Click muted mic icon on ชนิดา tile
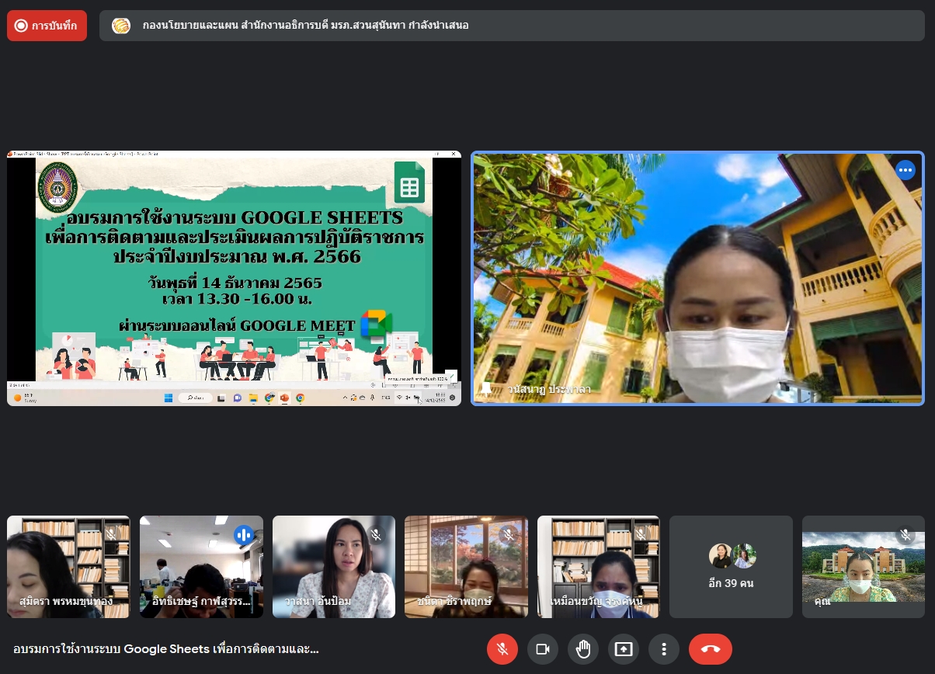Image resolution: width=935 pixels, height=674 pixels. [x=509, y=534]
